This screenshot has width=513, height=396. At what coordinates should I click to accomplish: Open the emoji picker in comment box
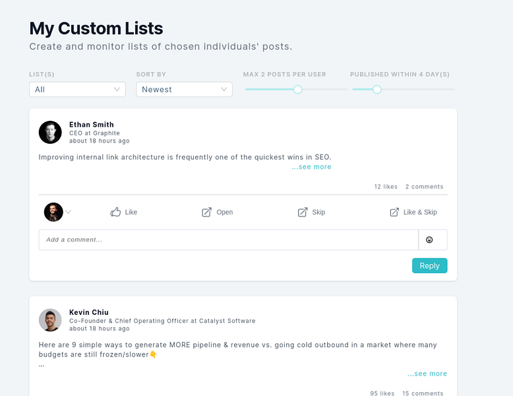(429, 240)
